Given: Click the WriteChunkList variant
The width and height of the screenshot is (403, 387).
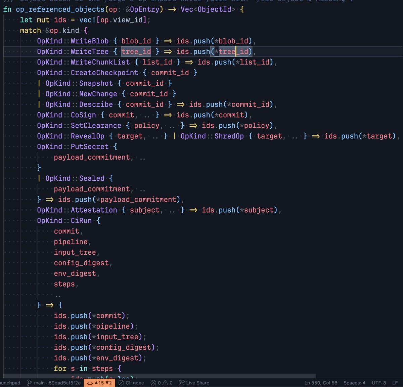Looking at the screenshot, I should click(100, 62).
